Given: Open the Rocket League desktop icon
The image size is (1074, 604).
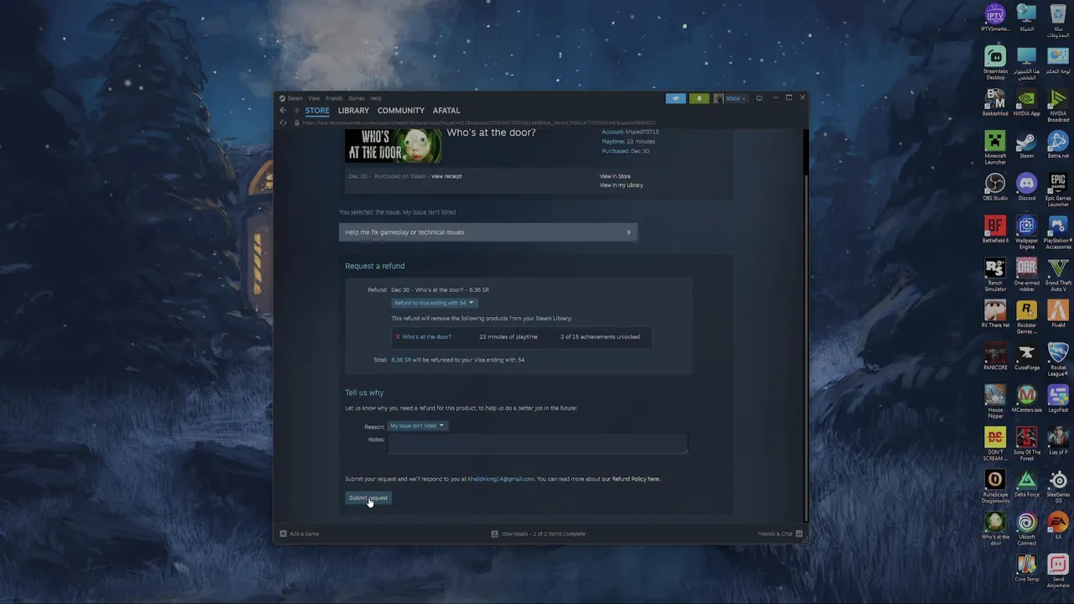Looking at the screenshot, I should point(1058,359).
